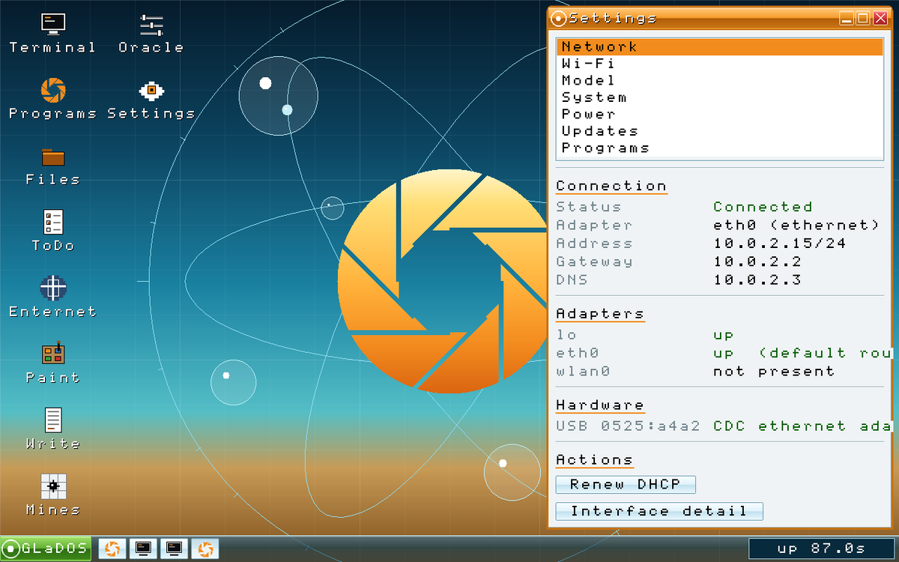
Task: Click the green Connected status value
Action: click(x=763, y=207)
